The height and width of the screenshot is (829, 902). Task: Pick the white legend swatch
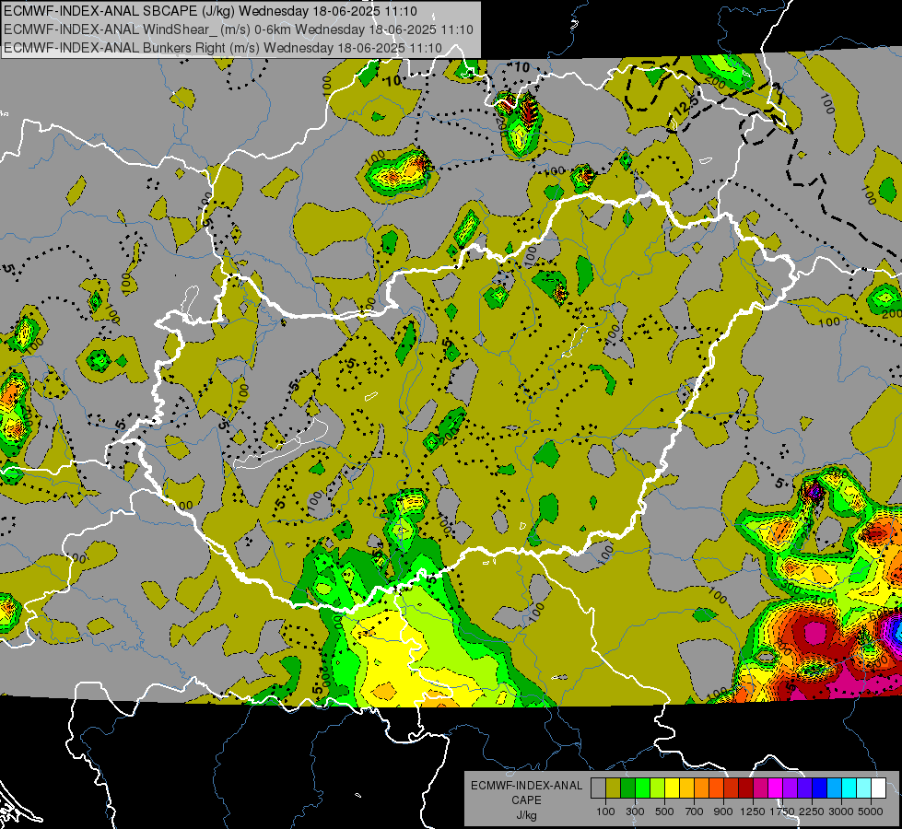tap(878, 788)
